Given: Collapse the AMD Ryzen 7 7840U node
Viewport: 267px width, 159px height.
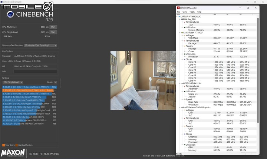Looking at the screenshot, I should [x=179, y=33].
